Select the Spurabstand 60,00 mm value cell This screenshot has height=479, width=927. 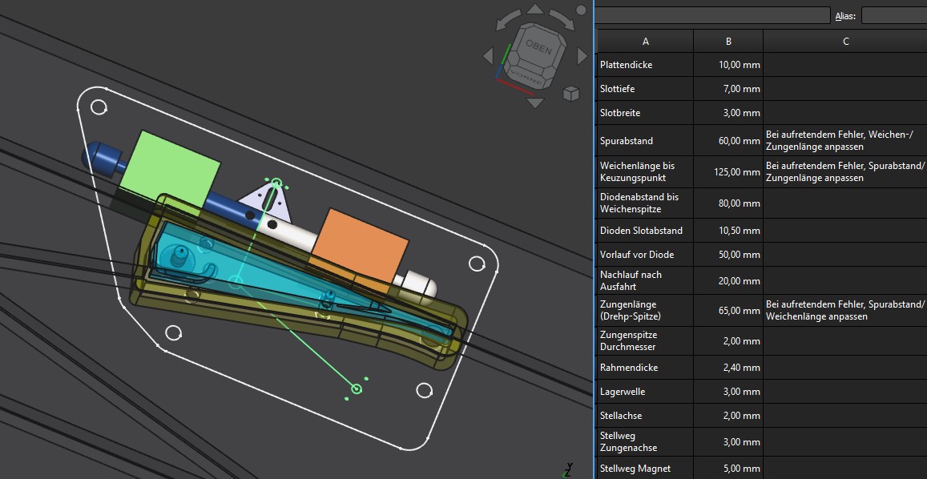(x=728, y=141)
